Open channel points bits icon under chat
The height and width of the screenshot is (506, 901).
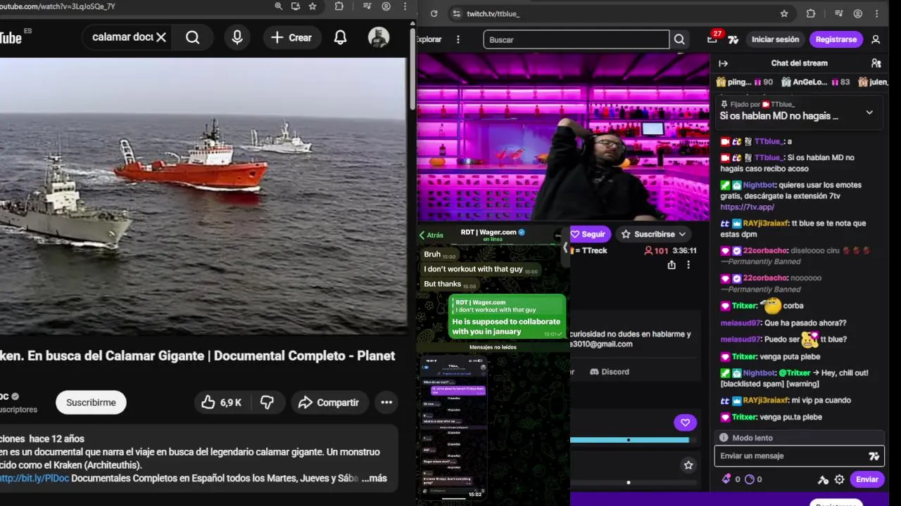pyautogui.click(x=726, y=479)
